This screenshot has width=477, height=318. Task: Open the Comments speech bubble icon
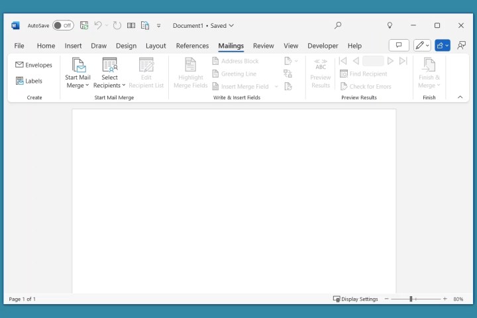pyautogui.click(x=398, y=45)
